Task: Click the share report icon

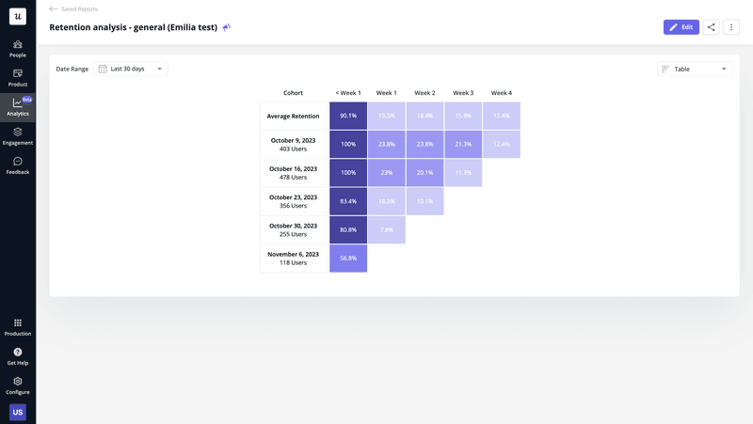Action: [711, 27]
